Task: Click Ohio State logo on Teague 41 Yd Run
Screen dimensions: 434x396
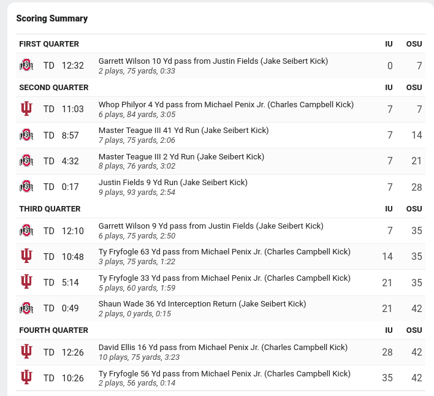Action: [x=26, y=135]
